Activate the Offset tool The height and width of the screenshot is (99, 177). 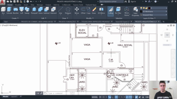click(83, 11)
